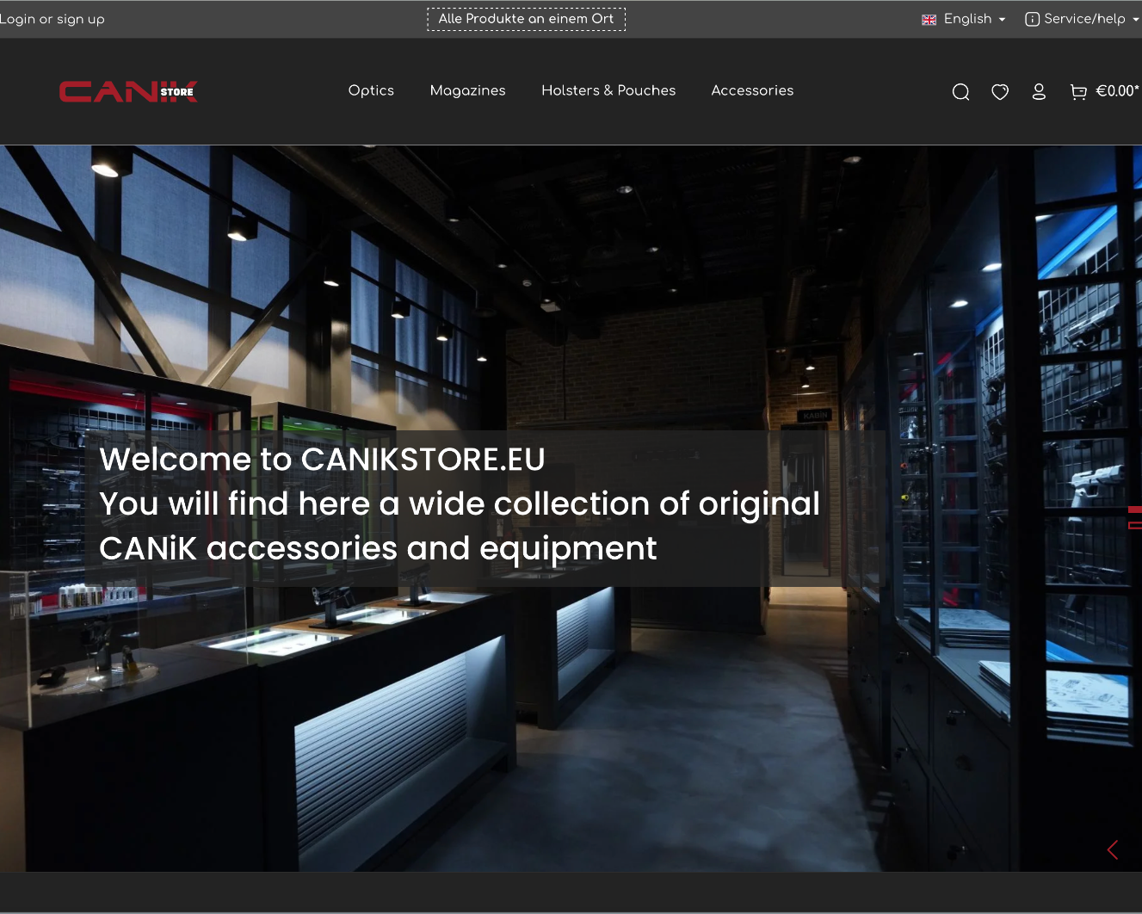Open the Accessories menu

[x=752, y=90]
